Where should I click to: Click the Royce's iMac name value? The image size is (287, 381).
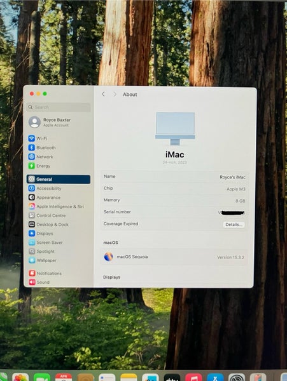pyautogui.click(x=232, y=177)
